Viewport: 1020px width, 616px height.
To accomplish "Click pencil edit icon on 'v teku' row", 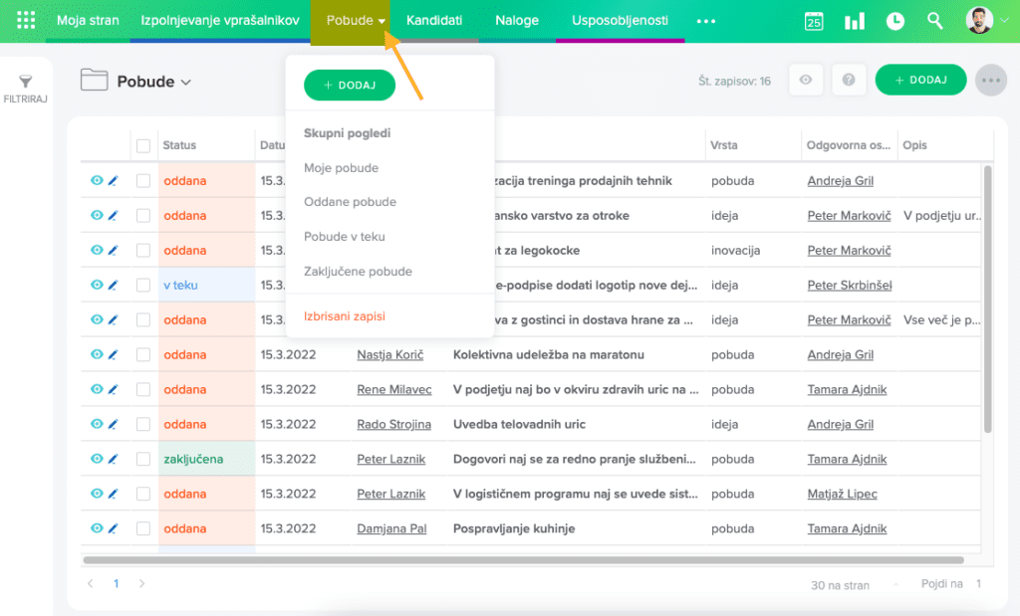I will (113, 286).
